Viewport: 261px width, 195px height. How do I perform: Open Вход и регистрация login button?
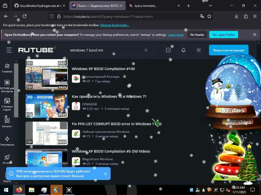point(229,50)
